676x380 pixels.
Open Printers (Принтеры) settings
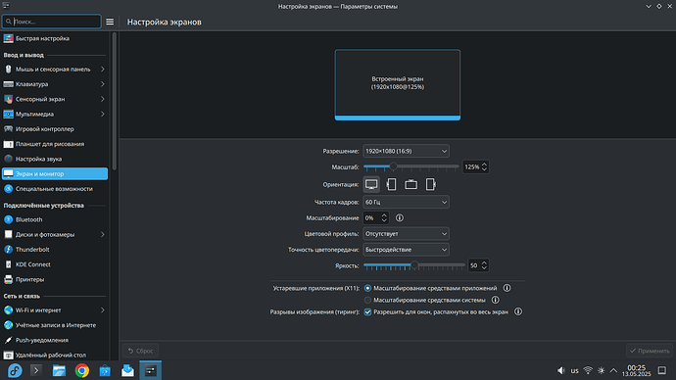coord(55,280)
